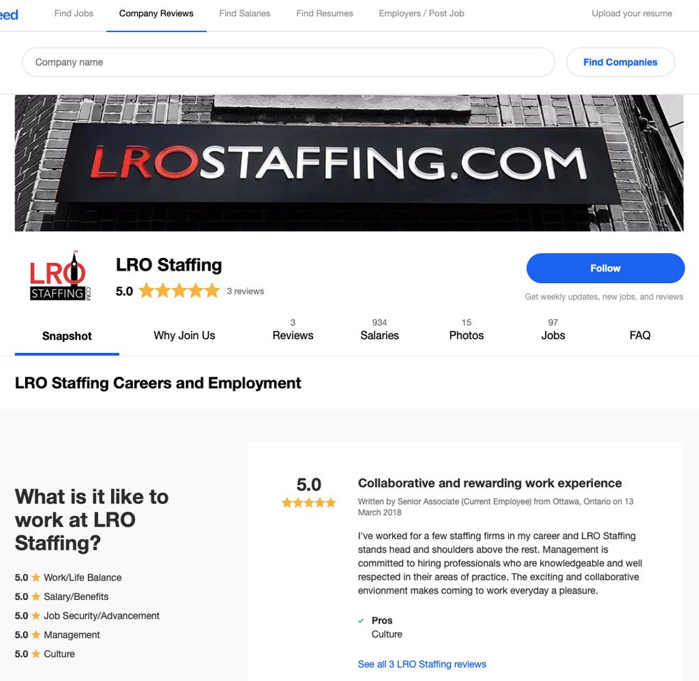Image resolution: width=699 pixels, height=681 pixels.
Task: Open the FAQ tab
Action: [640, 336]
